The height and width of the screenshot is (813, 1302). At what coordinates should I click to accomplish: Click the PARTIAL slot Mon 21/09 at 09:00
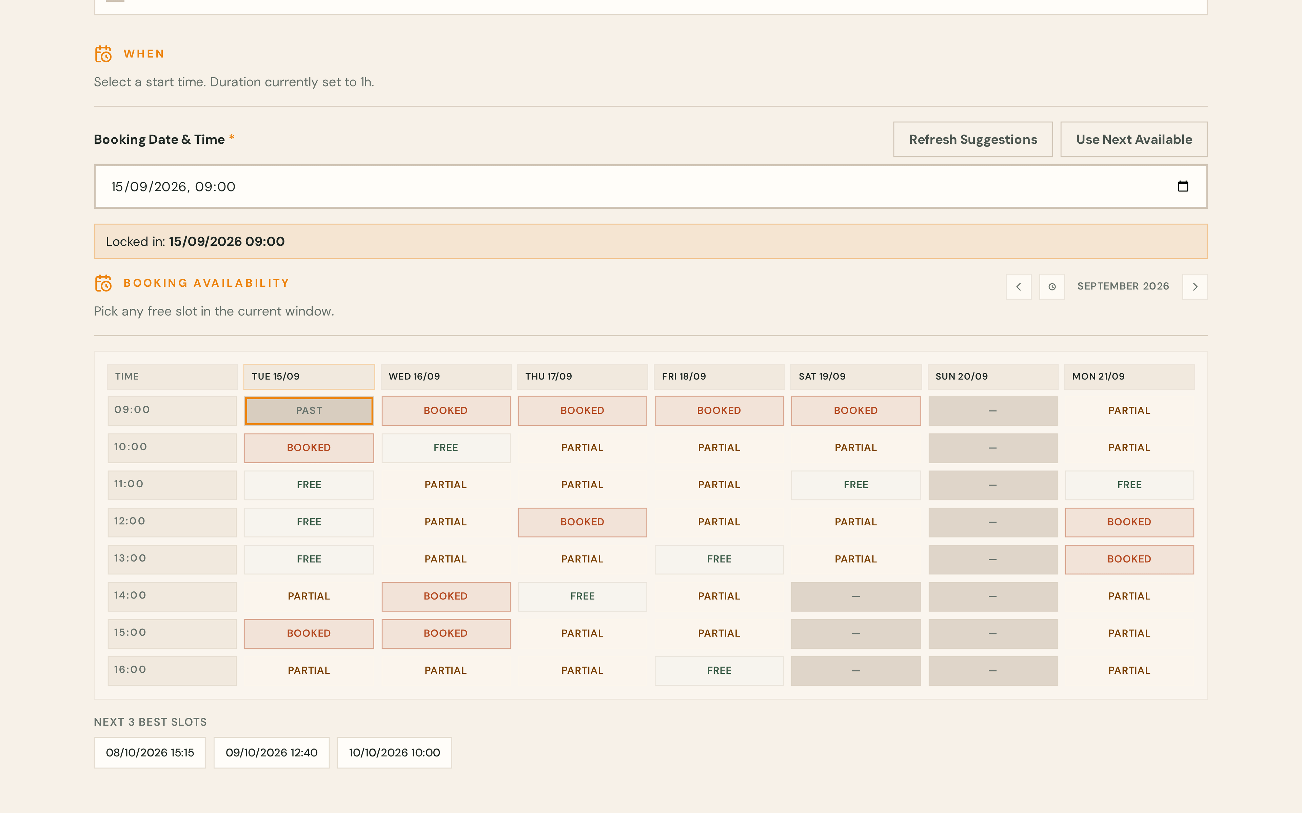(x=1129, y=411)
